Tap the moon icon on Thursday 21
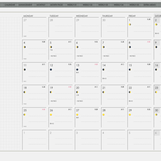161x161 pixels. 104,92
